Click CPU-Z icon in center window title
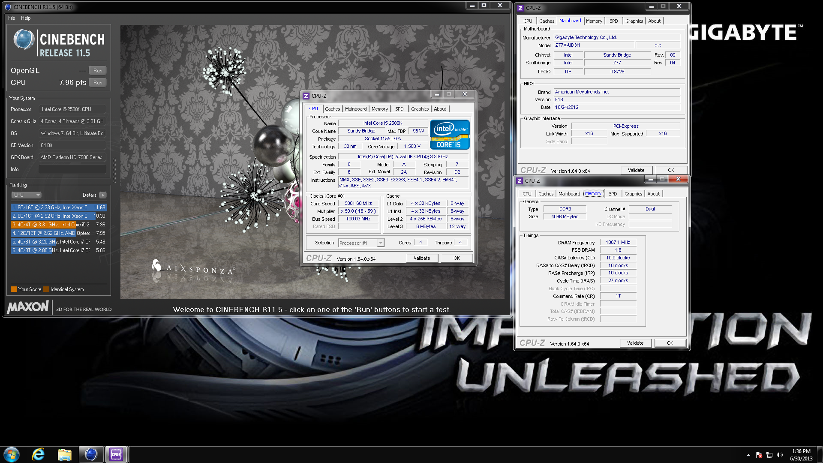The image size is (823, 463). pyautogui.click(x=306, y=96)
